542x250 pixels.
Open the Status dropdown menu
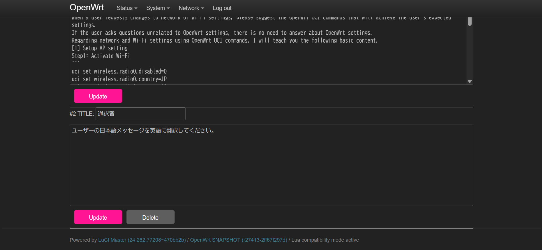click(x=127, y=8)
